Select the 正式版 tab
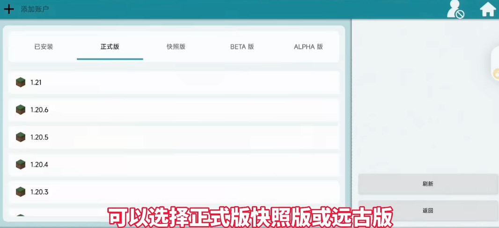This screenshot has width=499, height=228. (x=110, y=47)
